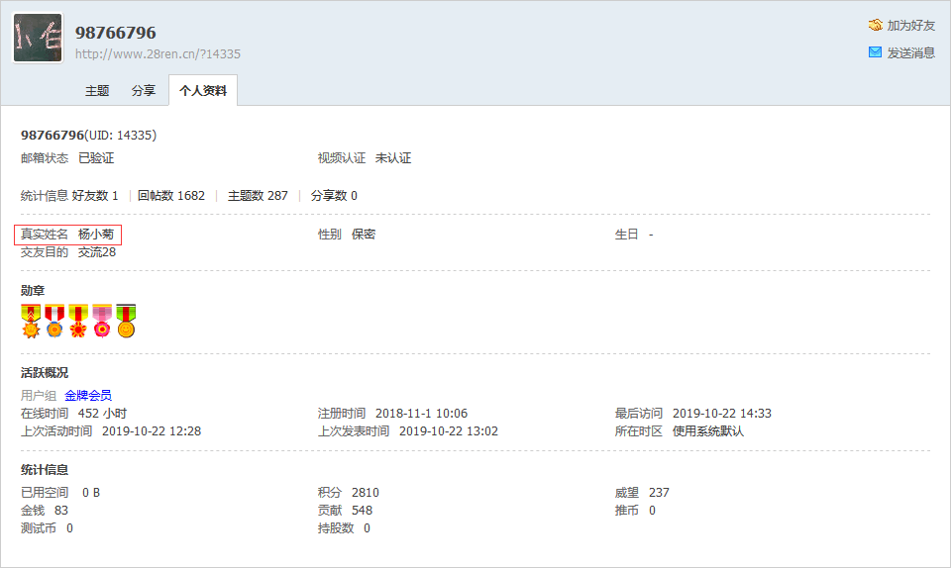Click the 交友目的 value 交流28
Screen dimensions: 952x569
point(97,252)
